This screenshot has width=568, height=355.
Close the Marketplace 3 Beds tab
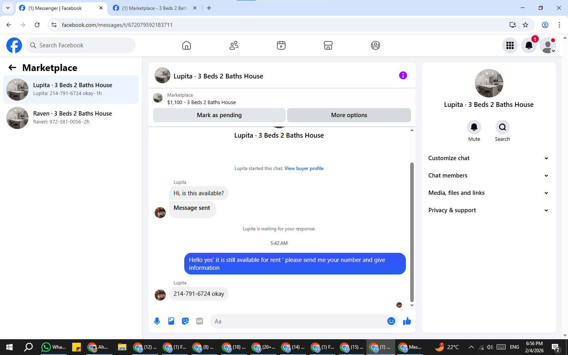pyautogui.click(x=195, y=8)
